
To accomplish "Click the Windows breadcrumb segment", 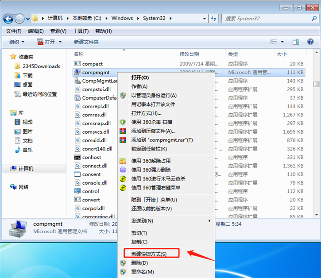I will pyautogui.click(x=122, y=18).
